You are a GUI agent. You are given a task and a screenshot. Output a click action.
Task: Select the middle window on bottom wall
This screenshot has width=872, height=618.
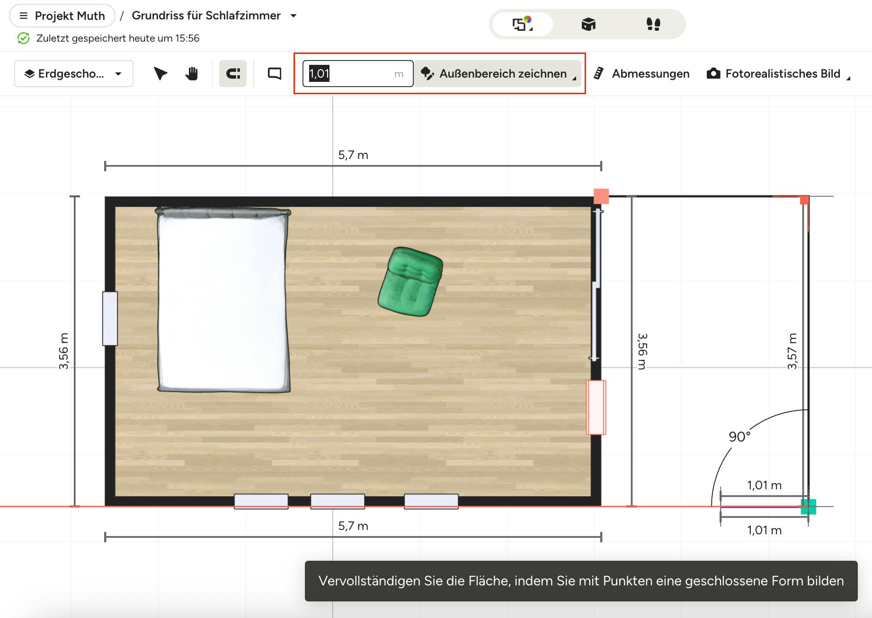pyautogui.click(x=338, y=501)
